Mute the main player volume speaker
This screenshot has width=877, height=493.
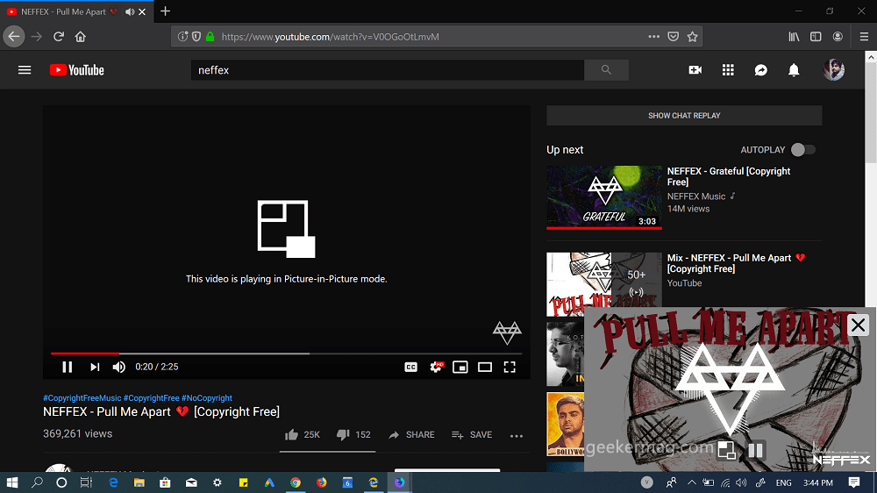click(119, 367)
